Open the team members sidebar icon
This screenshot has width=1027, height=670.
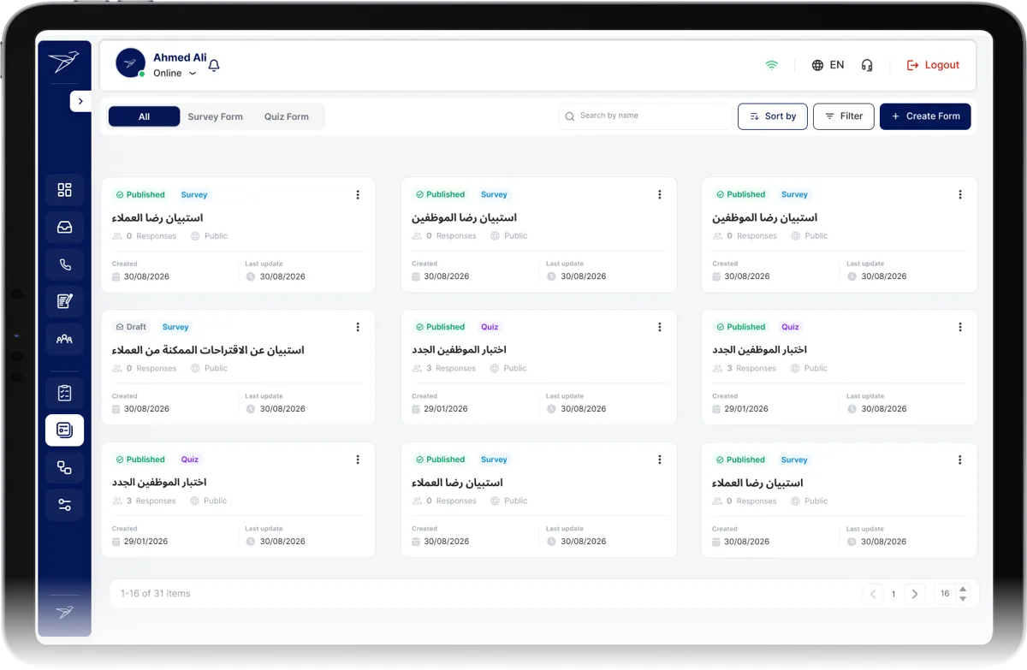[64, 339]
